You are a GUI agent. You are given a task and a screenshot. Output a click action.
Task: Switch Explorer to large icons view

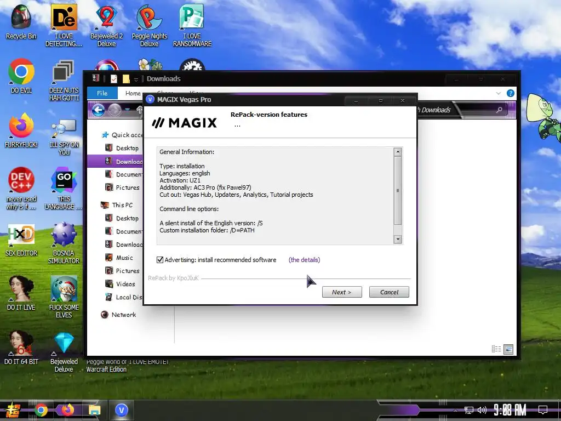coord(508,349)
